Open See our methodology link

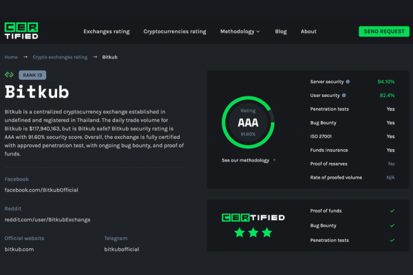(245, 160)
